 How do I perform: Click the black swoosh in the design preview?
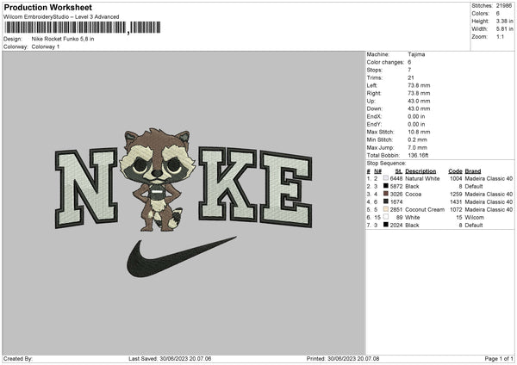181,257
